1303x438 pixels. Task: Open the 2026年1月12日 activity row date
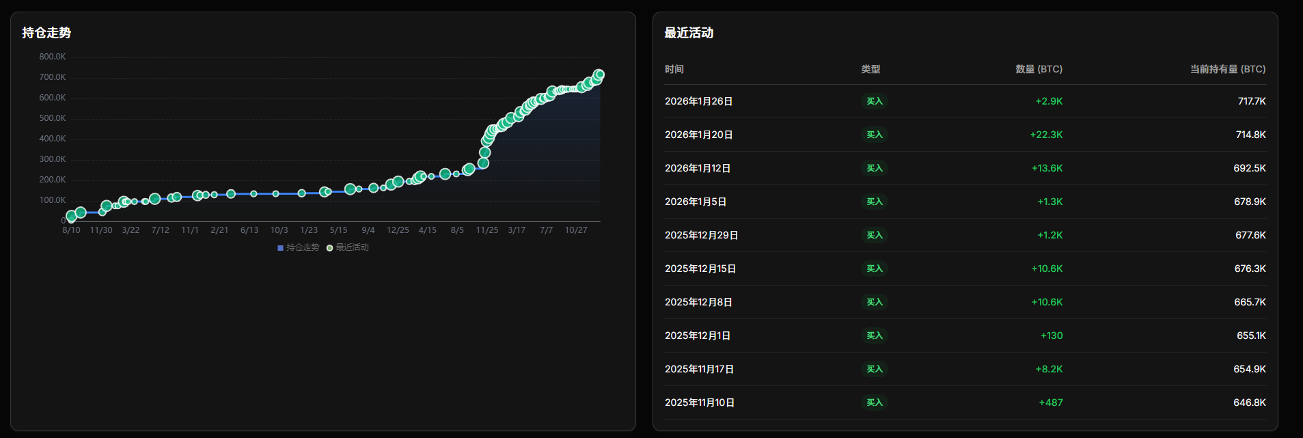pyautogui.click(x=698, y=168)
